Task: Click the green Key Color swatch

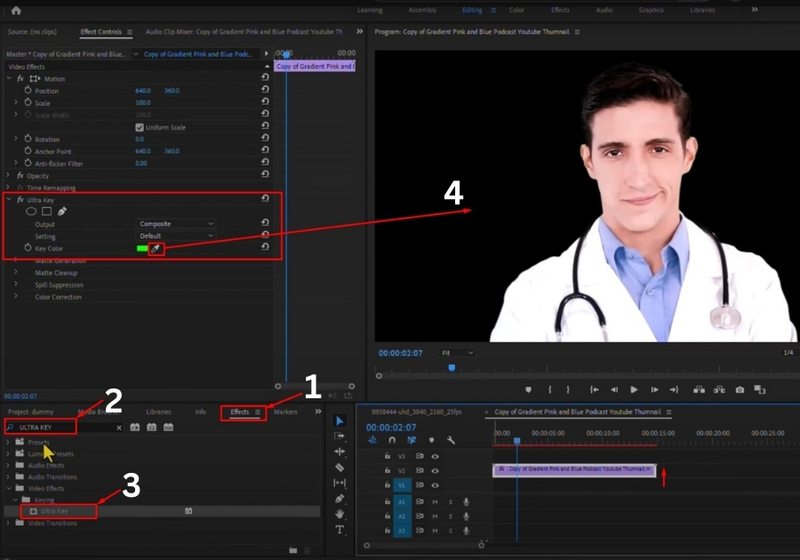Action: point(142,248)
